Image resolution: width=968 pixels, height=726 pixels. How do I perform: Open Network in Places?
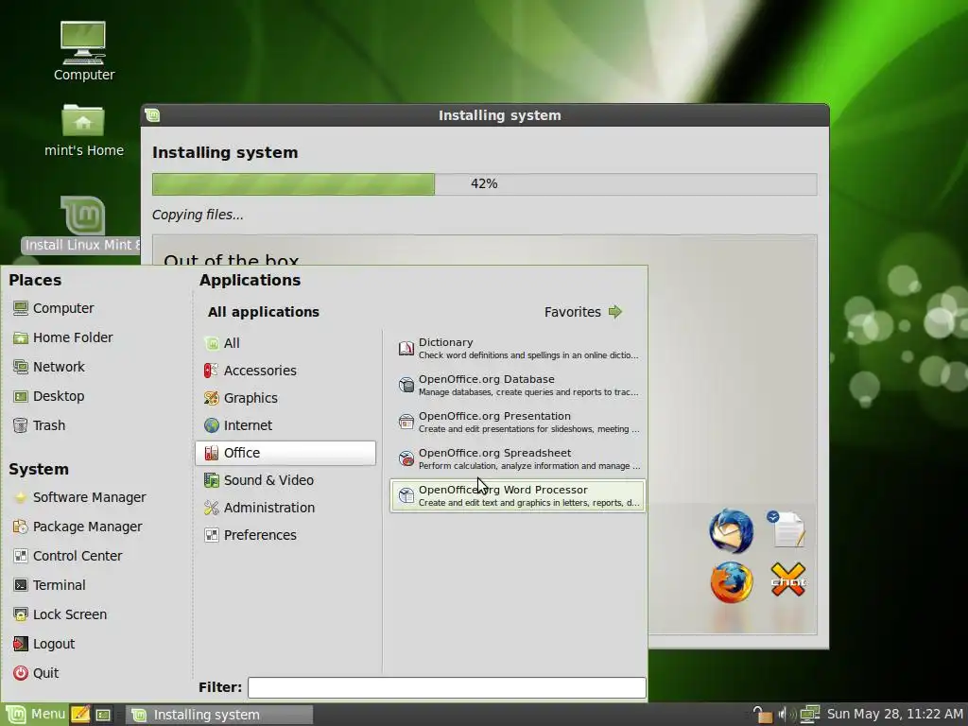(x=49, y=367)
